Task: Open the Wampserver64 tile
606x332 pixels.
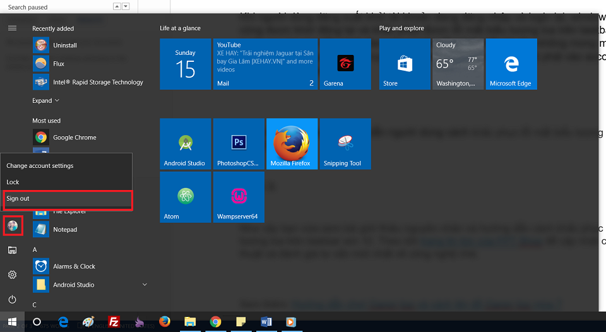Action: click(x=239, y=197)
